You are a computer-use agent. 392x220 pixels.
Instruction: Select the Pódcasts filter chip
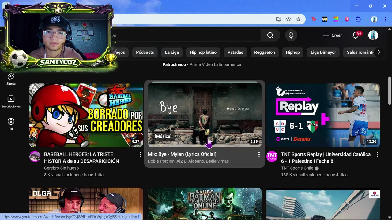145,52
